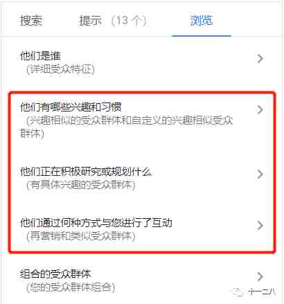Expand chevron beside 他们有哪些兴趣和习惯
This screenshot has height=304, width=284.
[260, 109]
